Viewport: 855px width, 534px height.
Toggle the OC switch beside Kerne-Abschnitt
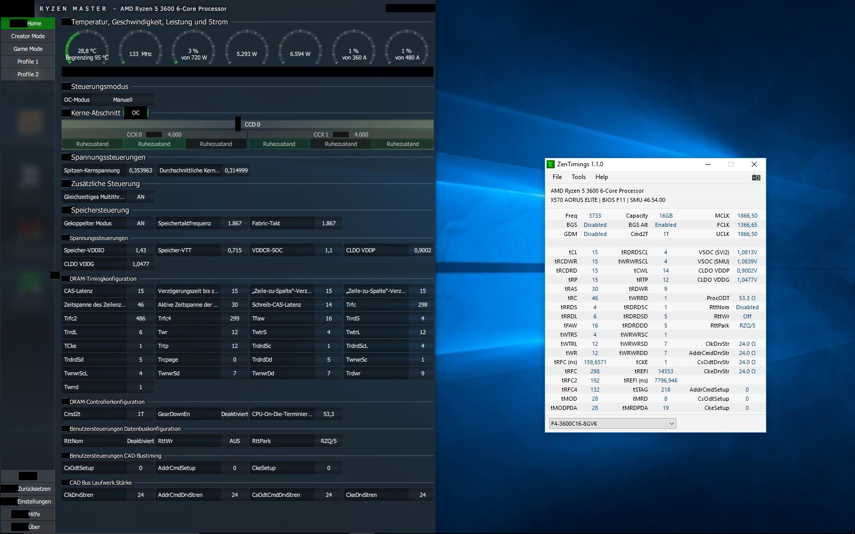pos(136,113)
